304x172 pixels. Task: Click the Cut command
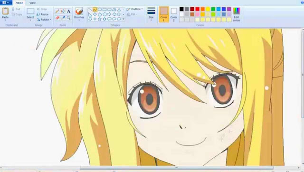(x=16, y=9)
